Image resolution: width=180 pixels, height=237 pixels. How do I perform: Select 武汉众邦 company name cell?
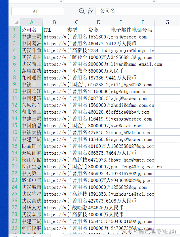[31, 214]
